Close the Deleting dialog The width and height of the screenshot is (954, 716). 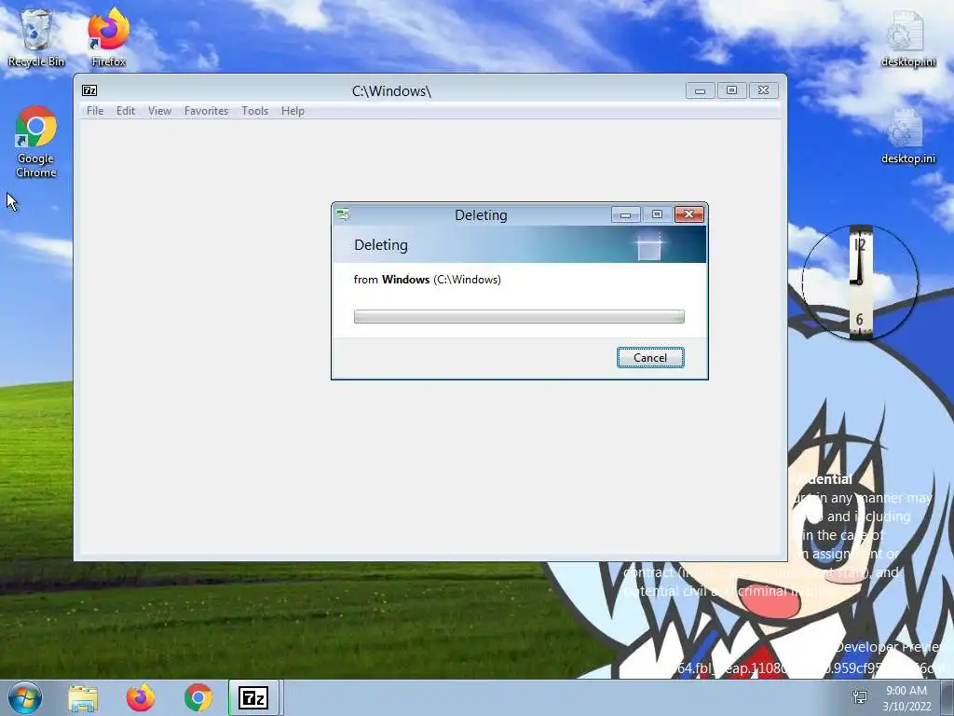(688, 214)
